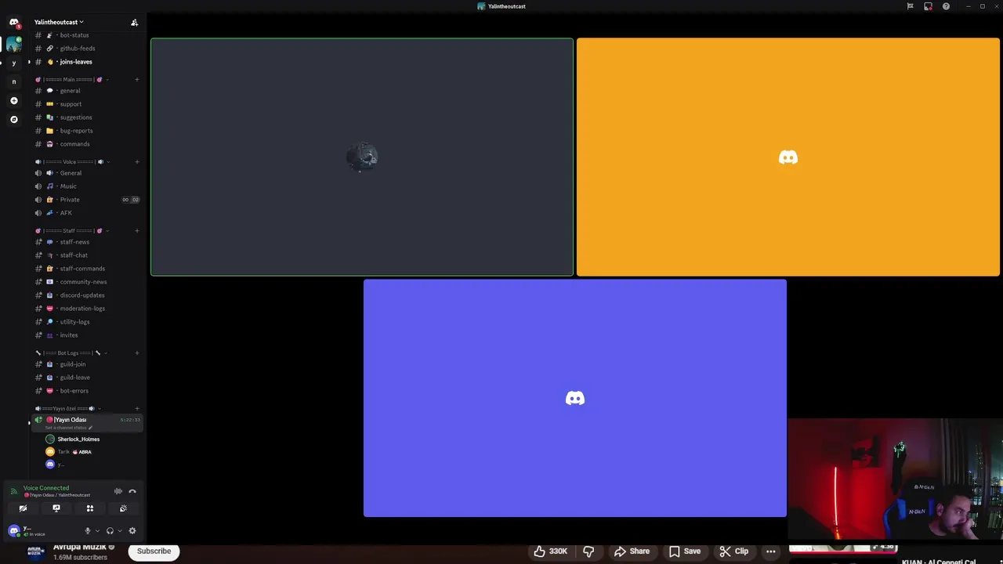Toggle the camera on button
This screenshot has height=564, width=1003.
click(23, 508)
